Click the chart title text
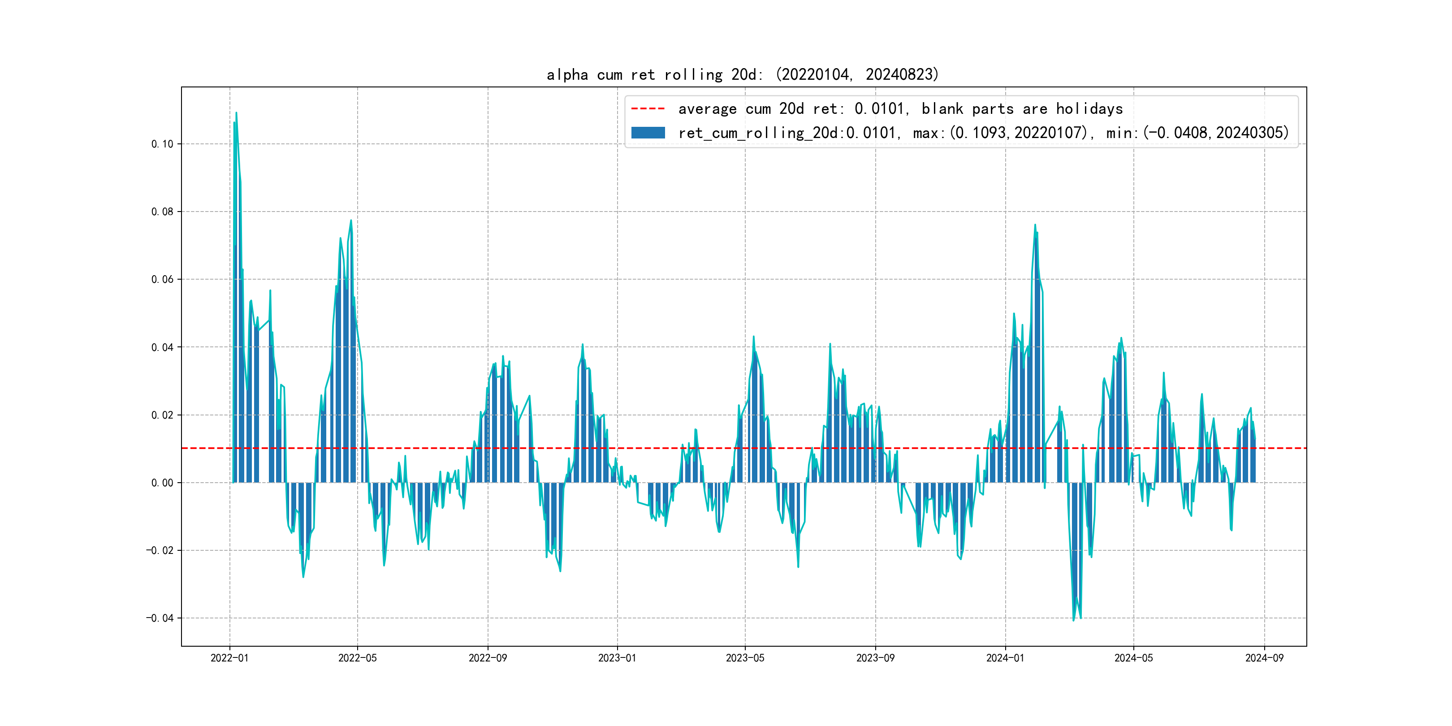 743,74
